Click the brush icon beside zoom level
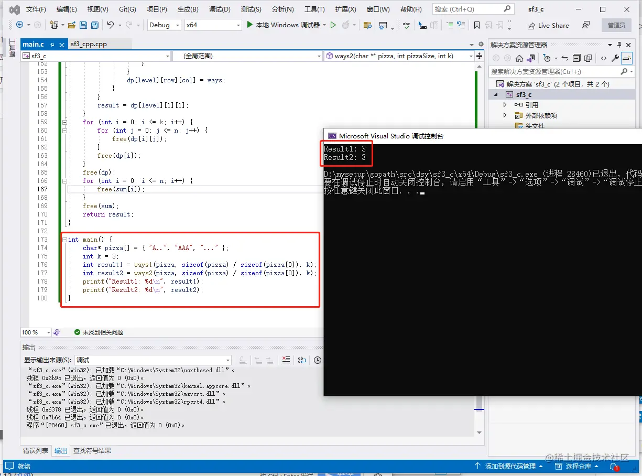Image resolution: width=642 pixels, height=476 pixels. pos(57,332)
